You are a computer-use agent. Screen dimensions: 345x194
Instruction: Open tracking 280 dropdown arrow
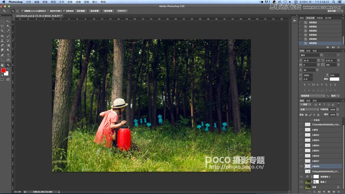tap(339, 65)
